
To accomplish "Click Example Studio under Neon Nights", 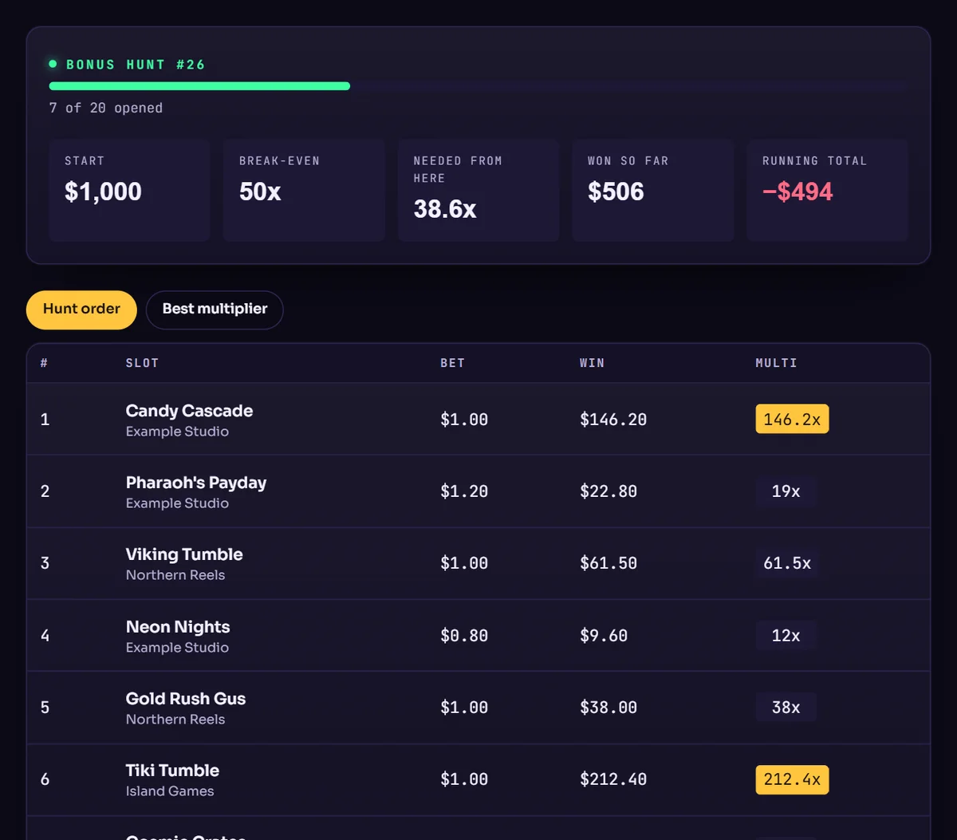I will coord(177,648).
